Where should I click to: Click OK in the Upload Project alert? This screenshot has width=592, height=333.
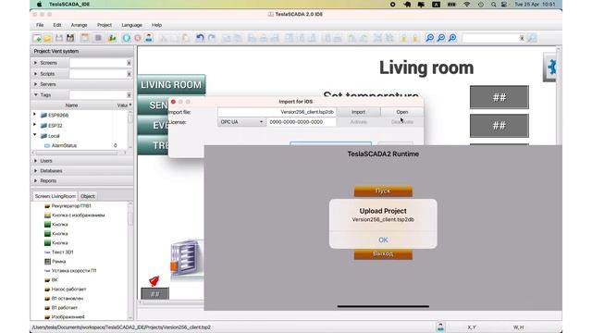click(x=383, y=240)
